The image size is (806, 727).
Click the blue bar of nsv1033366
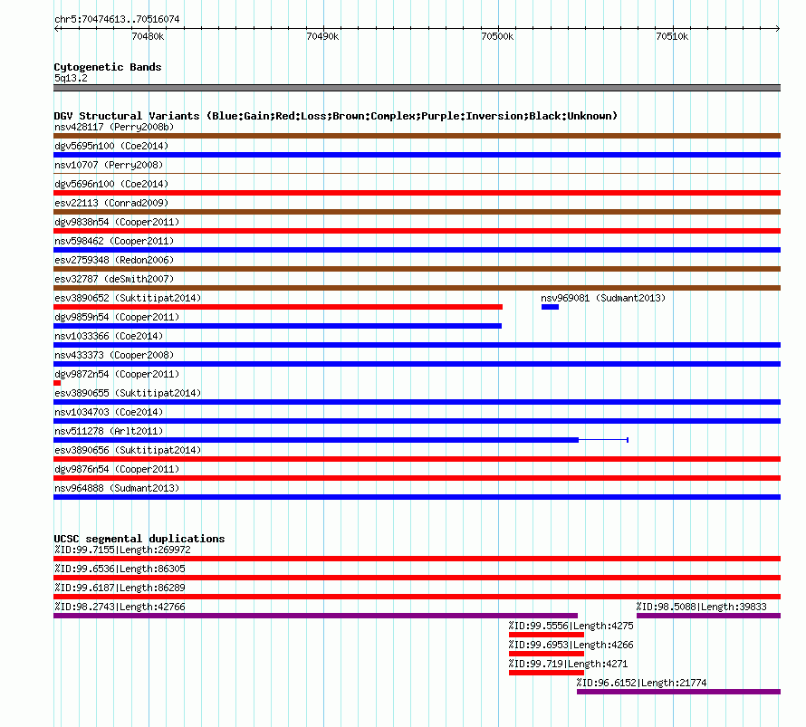coord(417,345)
